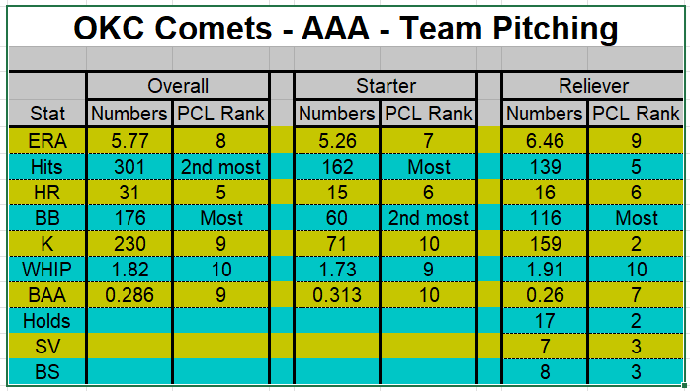Click the Holds row label
Screen dimensions: 690x391
[47, 321]
